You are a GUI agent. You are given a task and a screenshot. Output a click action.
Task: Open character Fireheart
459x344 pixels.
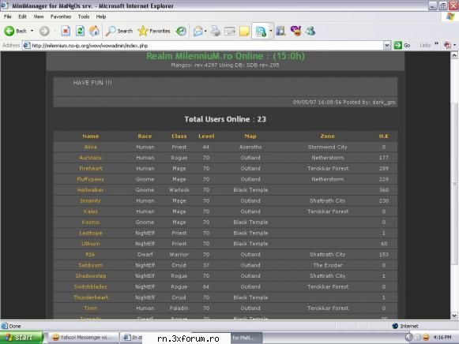point(91,168)
